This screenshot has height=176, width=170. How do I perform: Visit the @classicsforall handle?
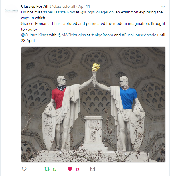coord(62,6)
